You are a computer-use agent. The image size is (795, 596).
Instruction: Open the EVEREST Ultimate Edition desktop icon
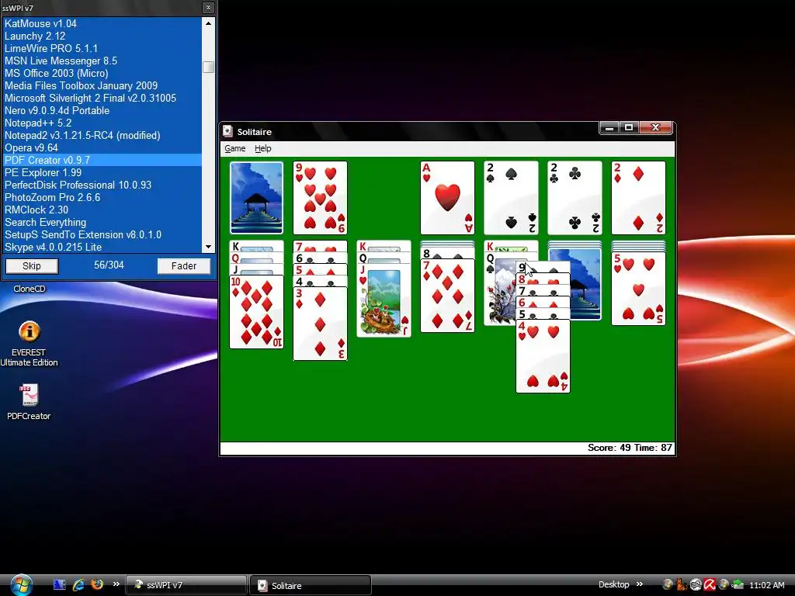click(x=29, y=344)
